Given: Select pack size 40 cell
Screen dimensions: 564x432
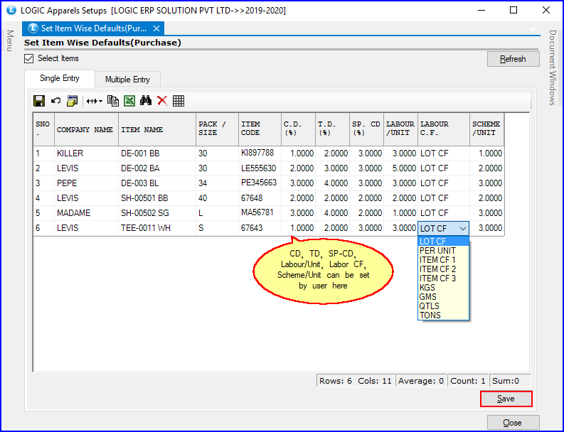Looking at the screenshot, I should (x=217, y=198).
